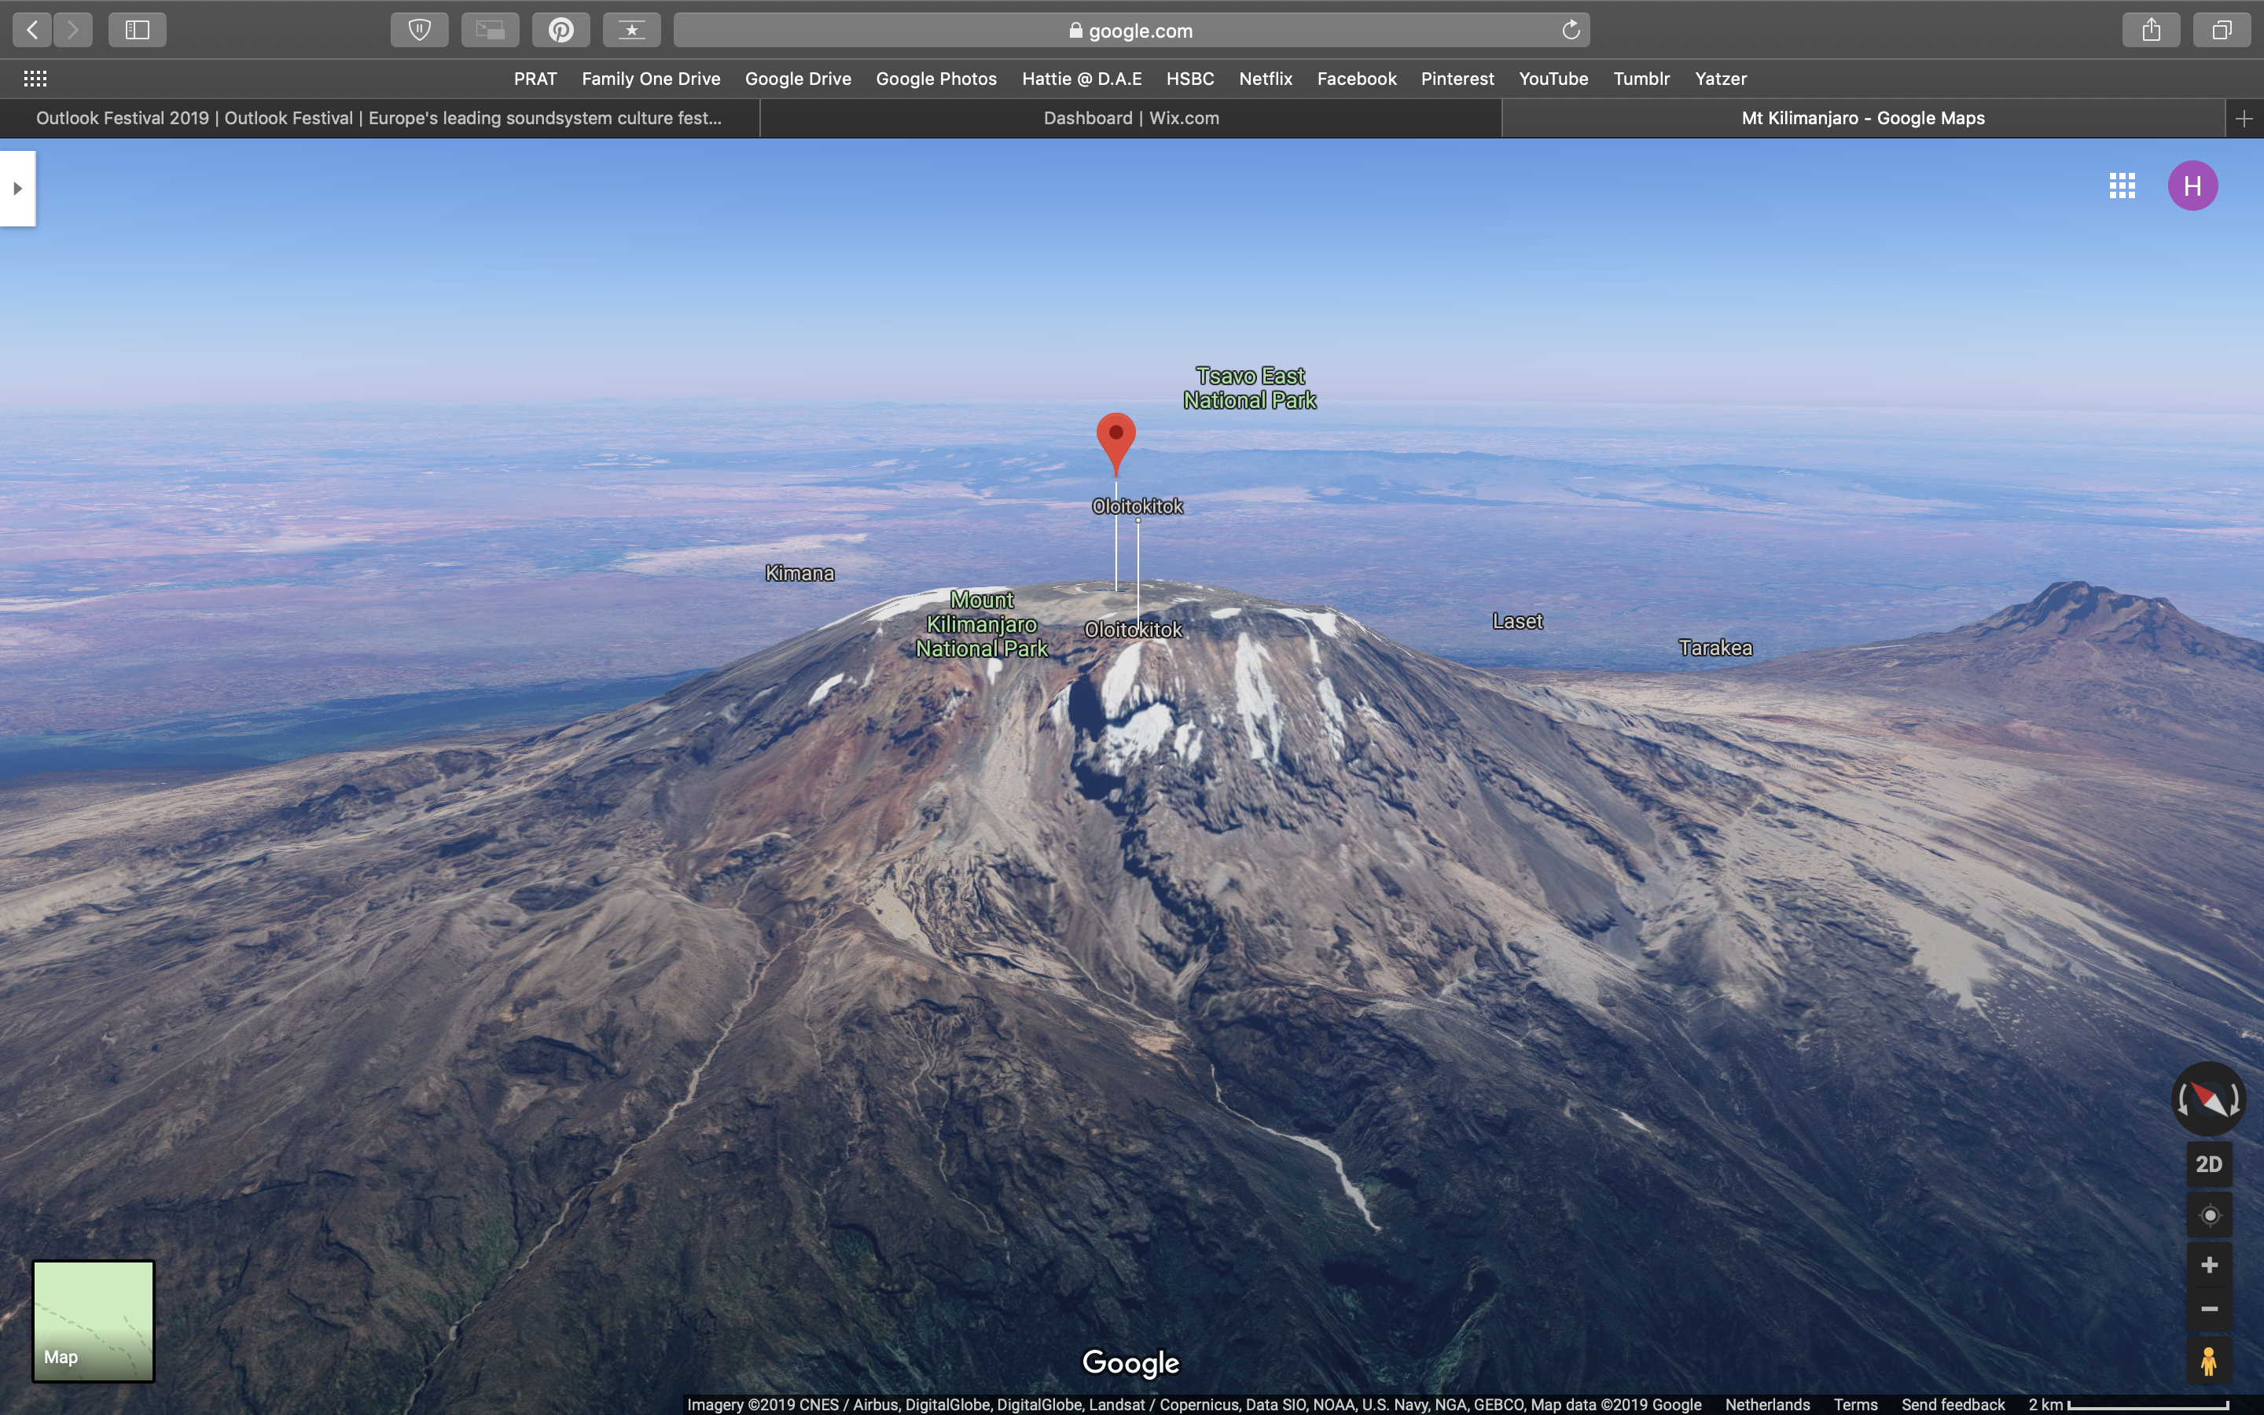Screen dimensions: 2264x1415
Task: Switch to the Outlook Festival 2019 tab
Action: pos(379,118)
